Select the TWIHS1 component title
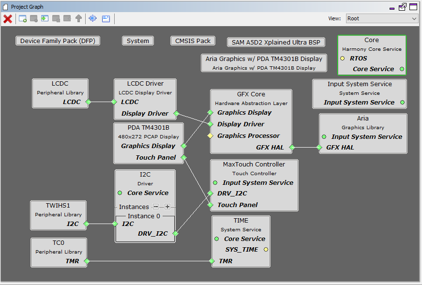This screenshot has width=422, height=285. click(x=58, y=206)
